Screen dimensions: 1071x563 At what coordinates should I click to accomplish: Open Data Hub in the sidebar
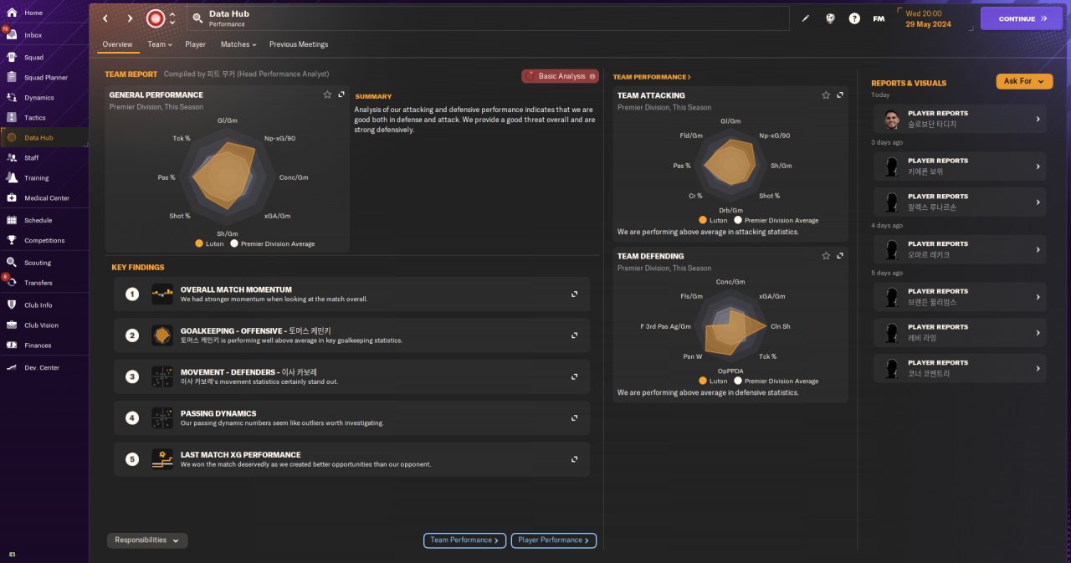[x=44, y=137]
